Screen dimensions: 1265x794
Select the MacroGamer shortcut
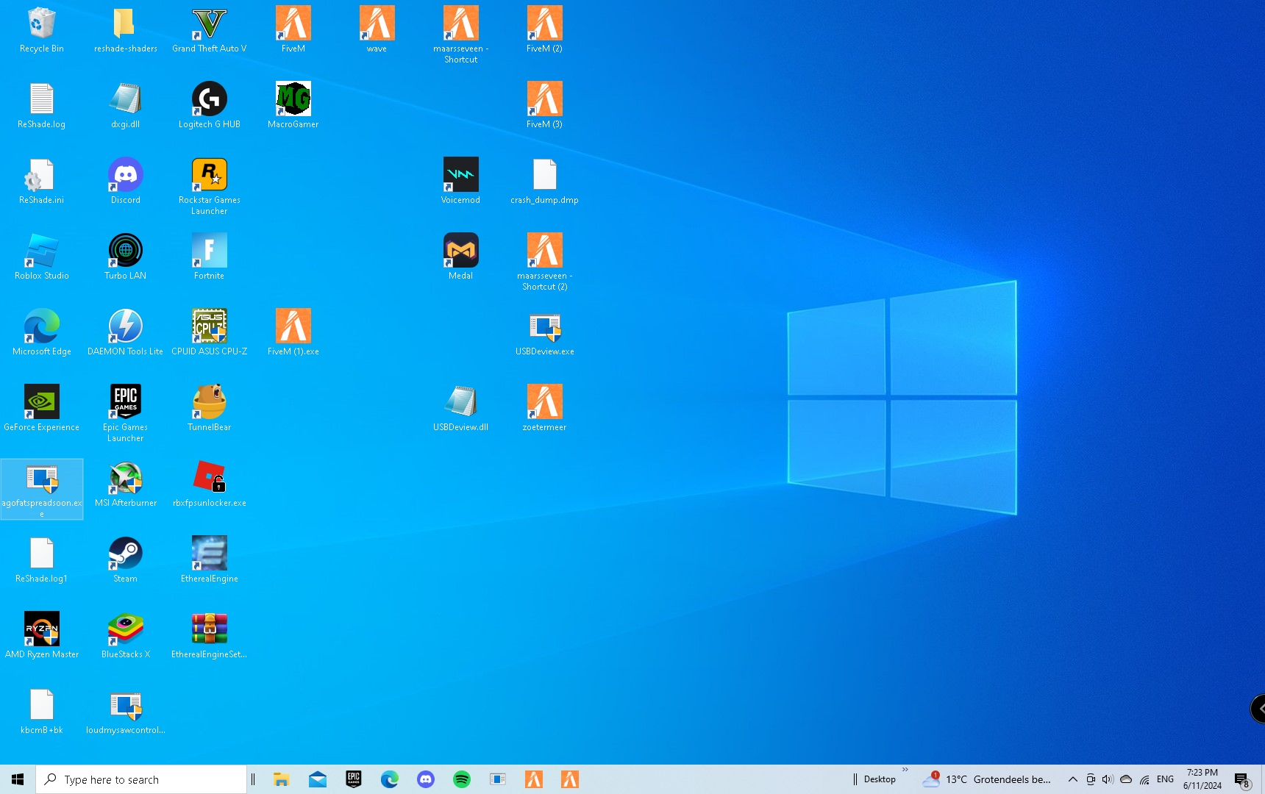tap(293, 105)
